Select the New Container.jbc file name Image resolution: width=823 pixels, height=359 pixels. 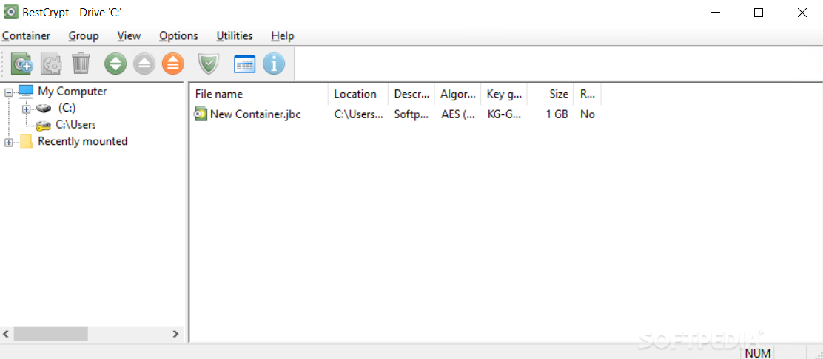coord(255,114)
